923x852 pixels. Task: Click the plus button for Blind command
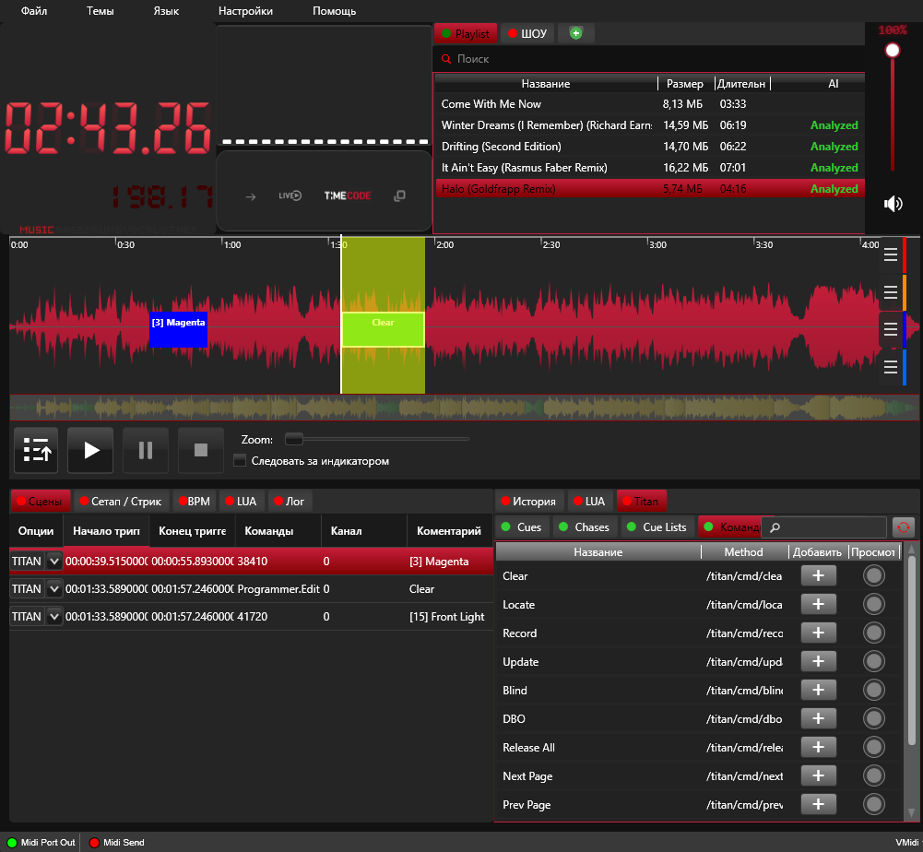point(818,690)
